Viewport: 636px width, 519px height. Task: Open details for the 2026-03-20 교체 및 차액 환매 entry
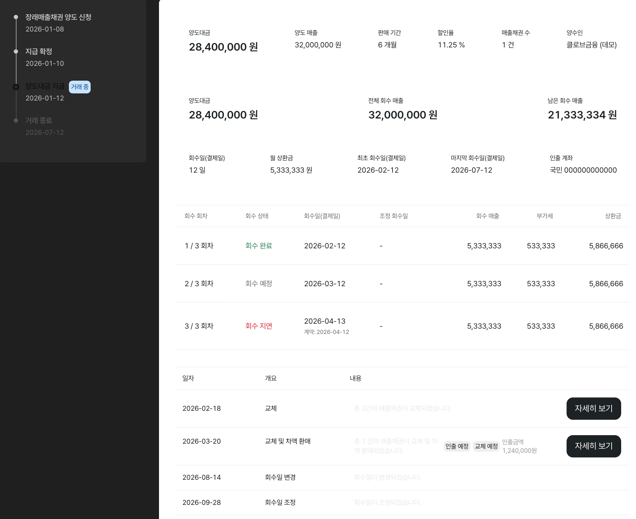tap(594, 446)
